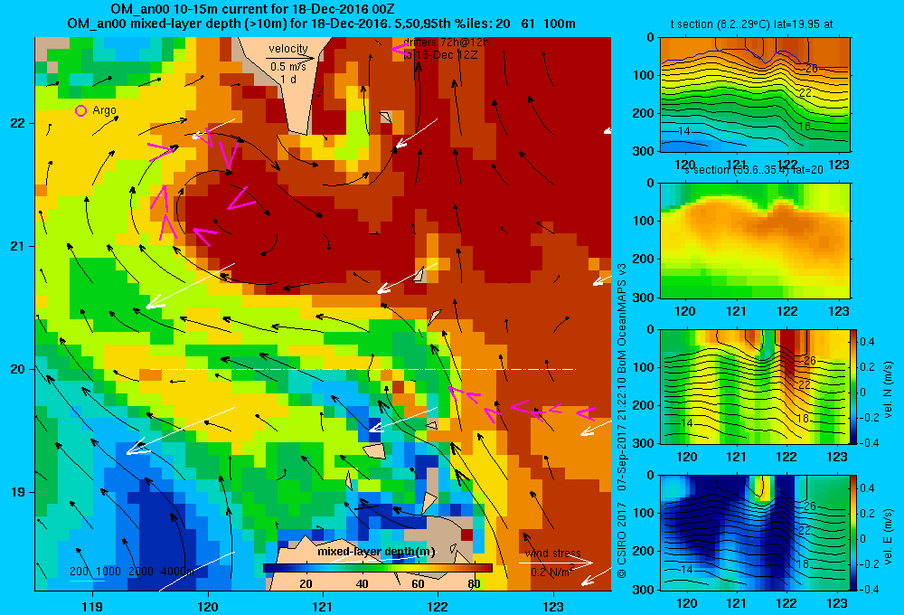
Task: Click latitude tick label '19' on main map
Action: point(17,492)
